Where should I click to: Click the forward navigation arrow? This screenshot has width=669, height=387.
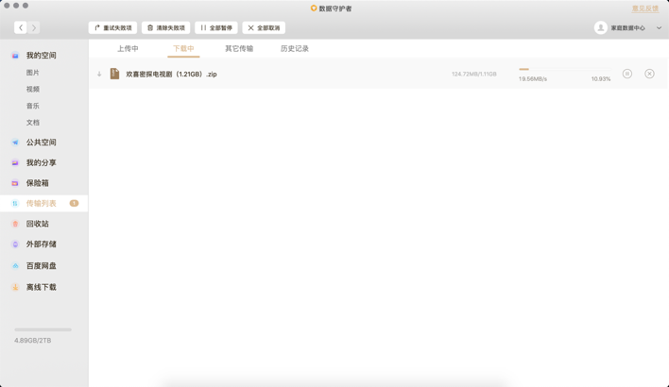pyautogui.click(x=34, y=28)
